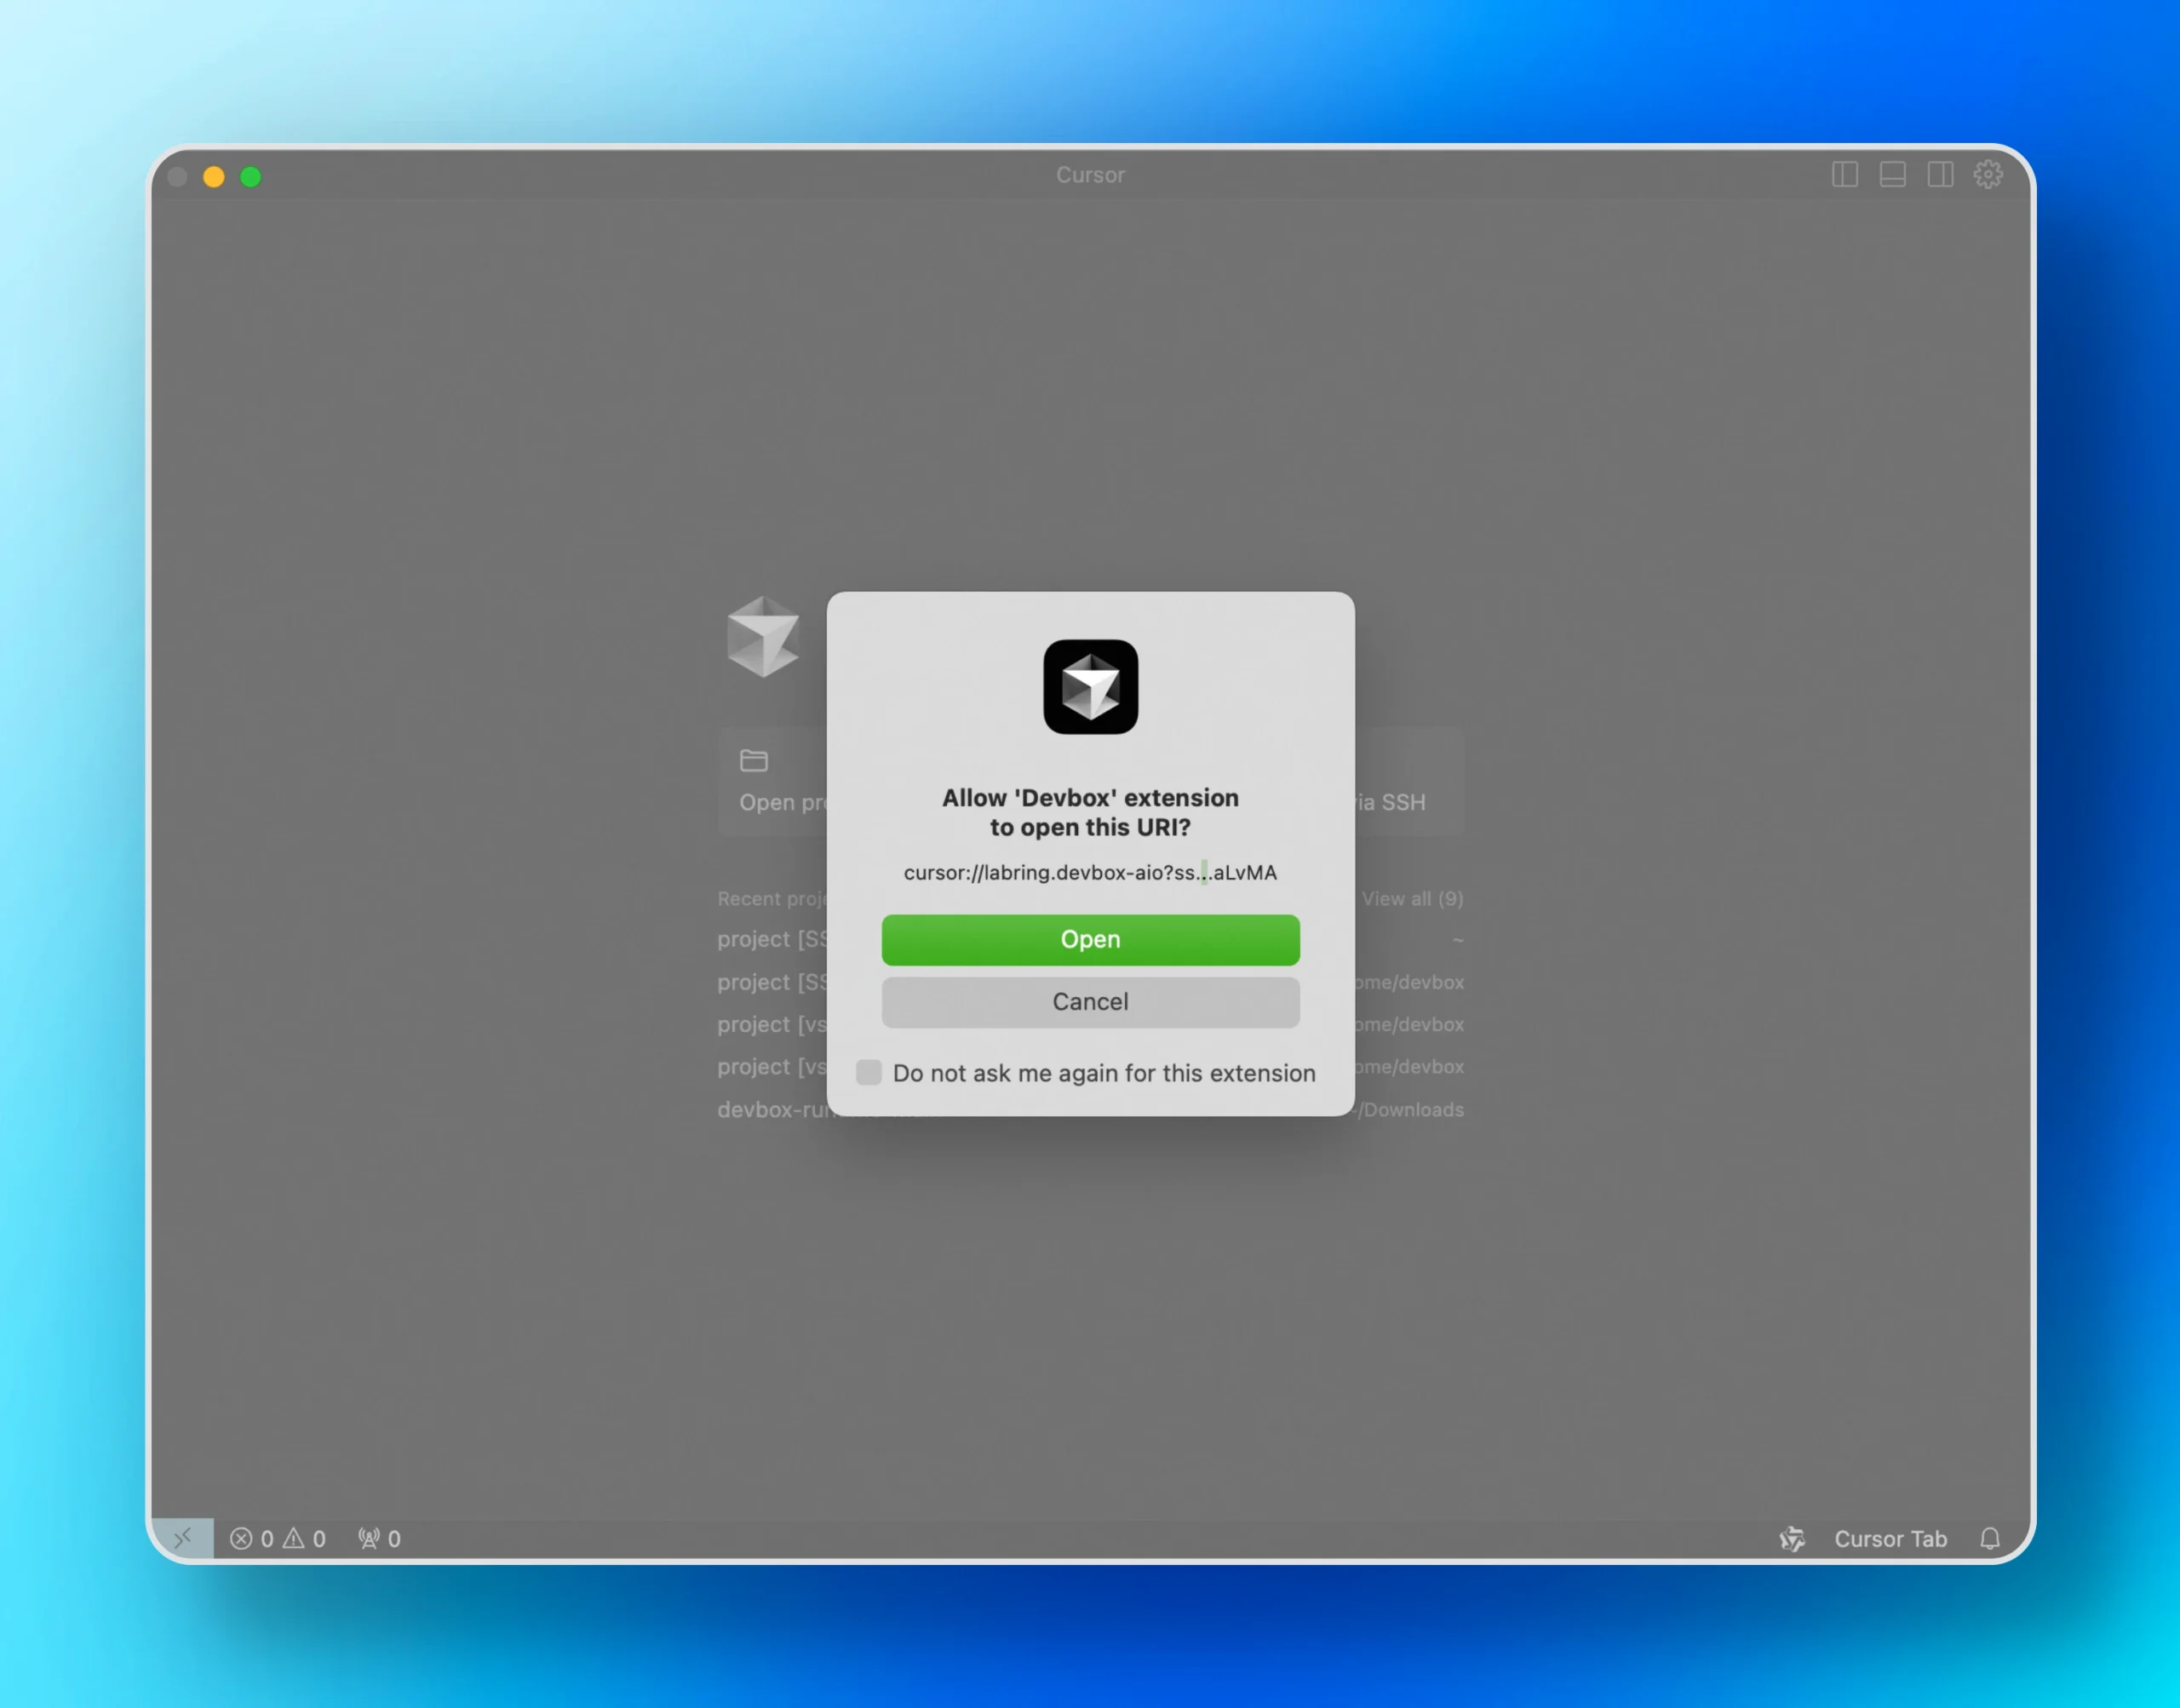
Task: Click the Open project folder icon
Action: click(x=754, y=761)
